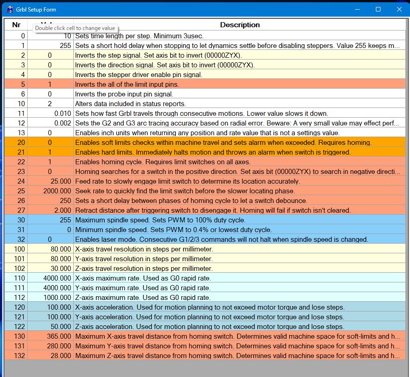410x377 pixels.
Task: Click maximum X-axis travel value 365.000
Action: (50, 336)
